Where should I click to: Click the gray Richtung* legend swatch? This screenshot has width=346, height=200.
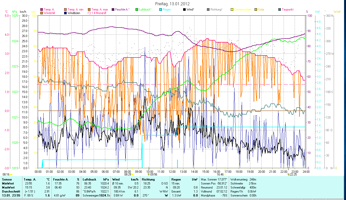pyautogui.click(x=208, y=9)
